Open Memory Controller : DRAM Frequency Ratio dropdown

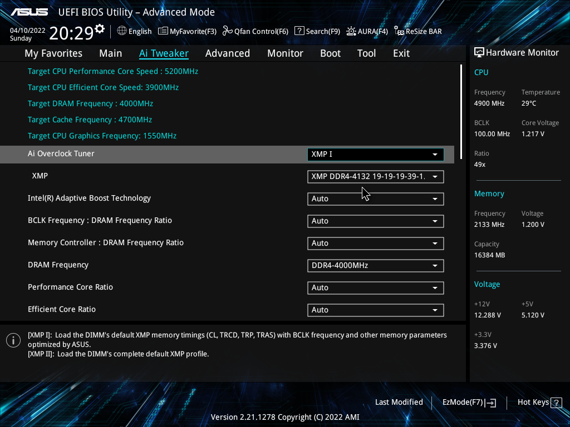click(376, 244)
